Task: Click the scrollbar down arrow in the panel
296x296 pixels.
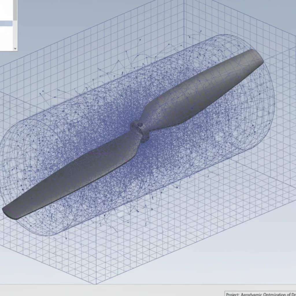Action: (15, 49)
